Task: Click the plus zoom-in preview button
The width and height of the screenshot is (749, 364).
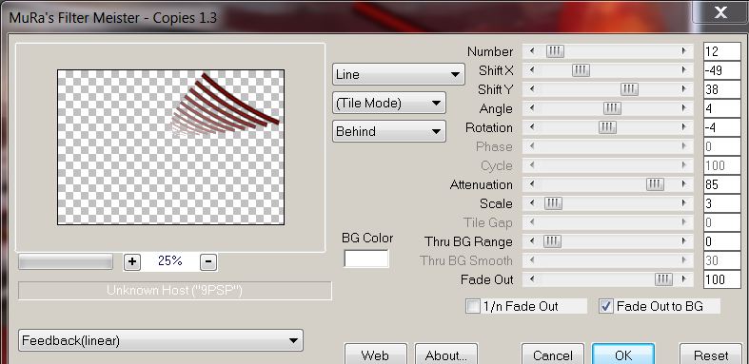Action: tap(132, 261)
